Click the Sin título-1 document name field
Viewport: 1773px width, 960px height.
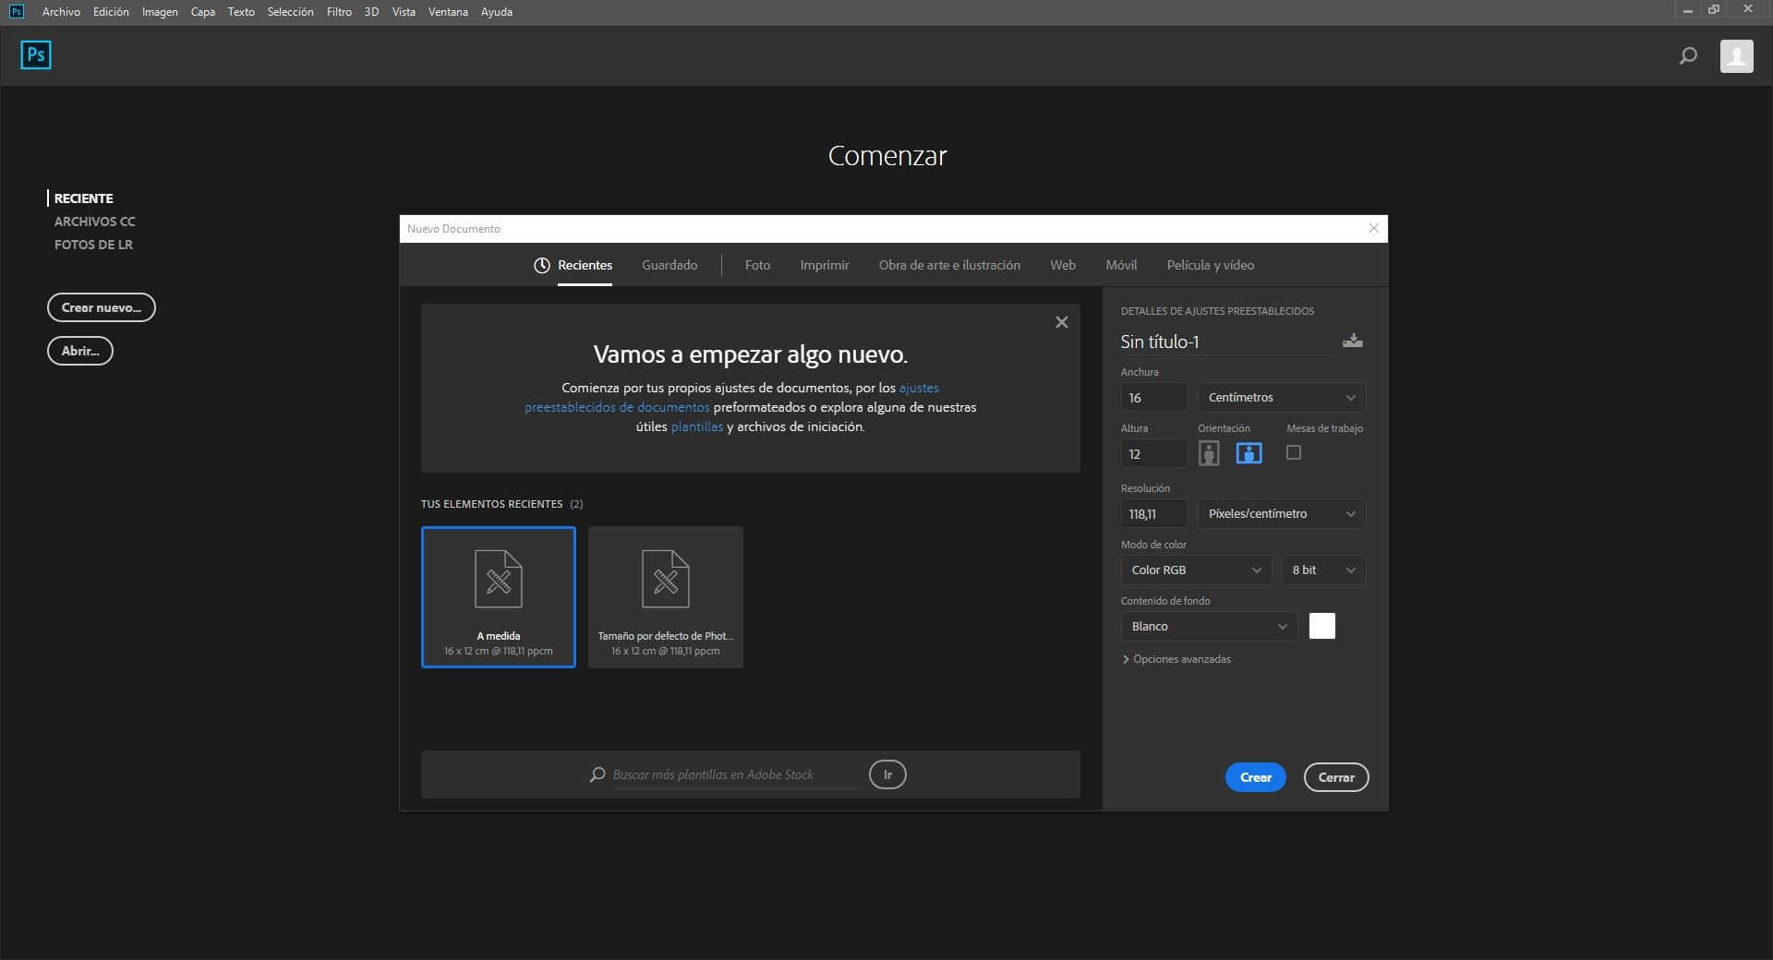click(1226, 342)
